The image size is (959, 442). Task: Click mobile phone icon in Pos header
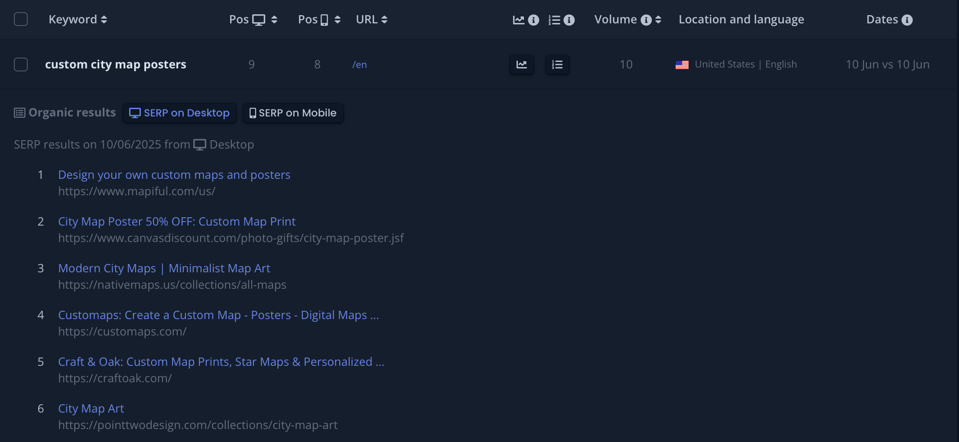[x=324, y=20]
